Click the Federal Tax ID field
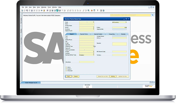 87,31
